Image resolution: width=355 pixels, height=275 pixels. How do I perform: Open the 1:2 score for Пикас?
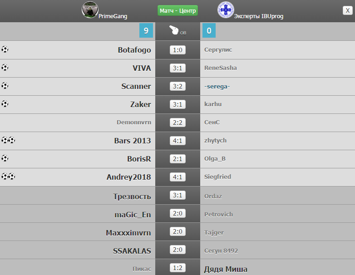tap(177, 268)
